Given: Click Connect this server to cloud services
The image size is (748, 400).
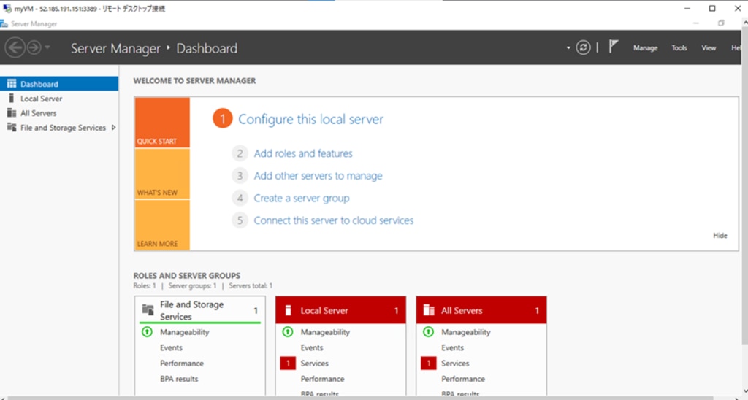Looking at the screenshot, I should (333, 220).
